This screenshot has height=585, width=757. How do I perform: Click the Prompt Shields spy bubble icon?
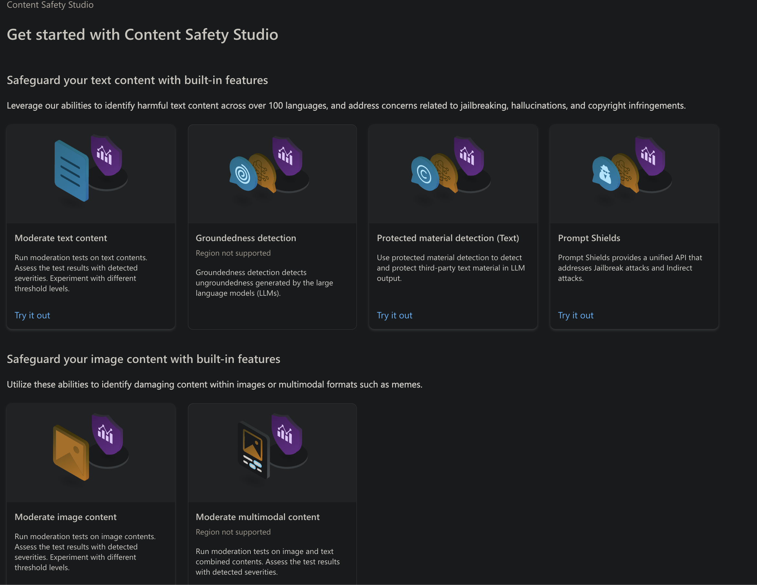pos(605,174)
